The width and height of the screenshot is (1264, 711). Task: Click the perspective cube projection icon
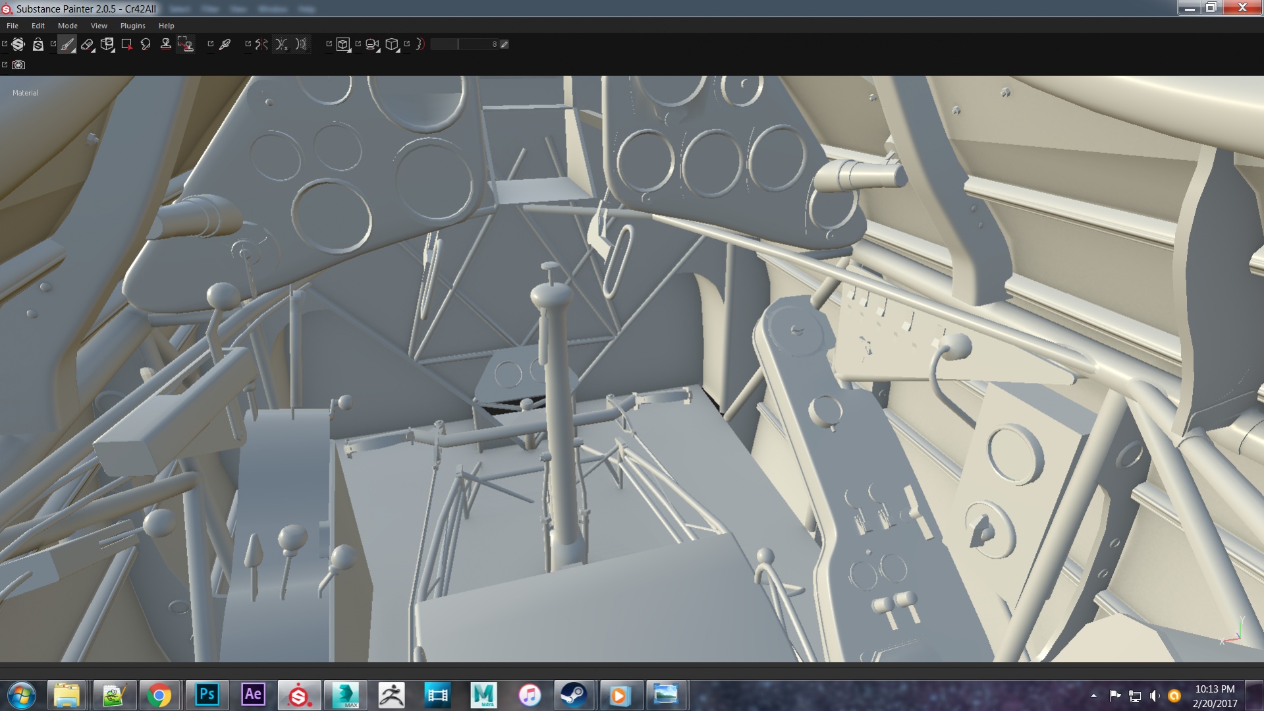click(393, 44)
